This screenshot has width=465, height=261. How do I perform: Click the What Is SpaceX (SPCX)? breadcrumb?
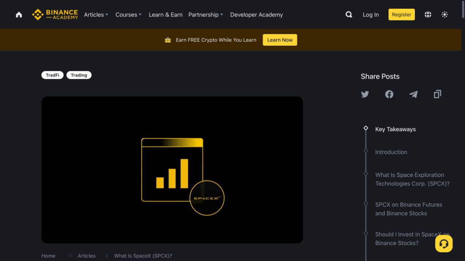click(143, 256)
